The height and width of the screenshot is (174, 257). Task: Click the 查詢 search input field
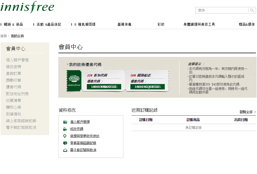click(x=222, y=10)
